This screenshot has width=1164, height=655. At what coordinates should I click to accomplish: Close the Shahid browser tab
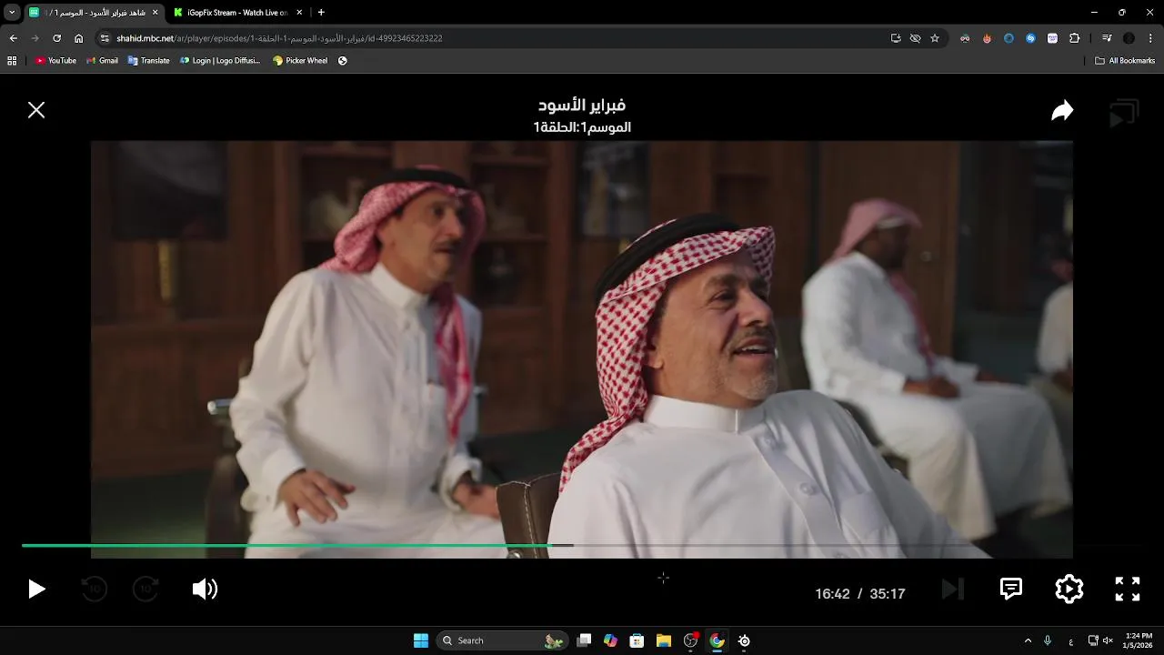(155, 12)
